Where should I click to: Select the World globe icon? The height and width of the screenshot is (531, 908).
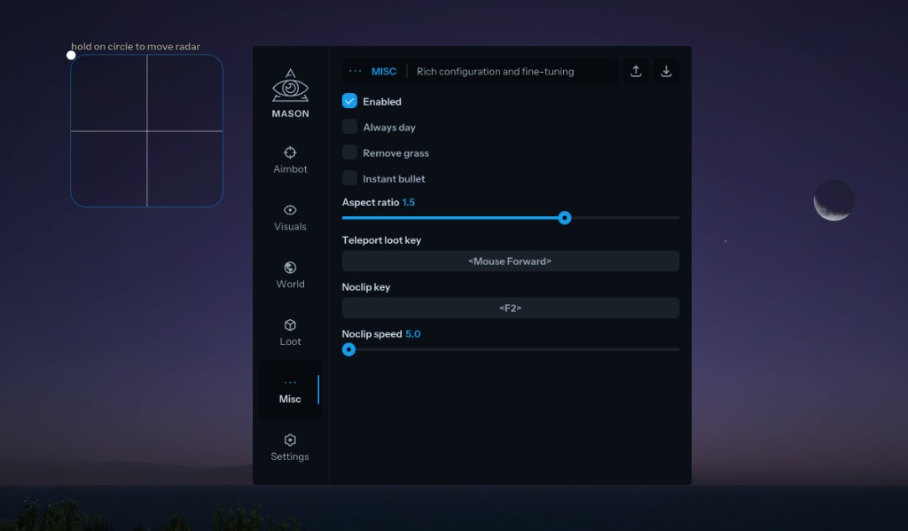click(x=290, y=268)
